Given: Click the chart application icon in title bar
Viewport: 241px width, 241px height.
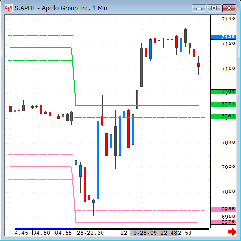Looking at the screenshot, I should 8,8.
